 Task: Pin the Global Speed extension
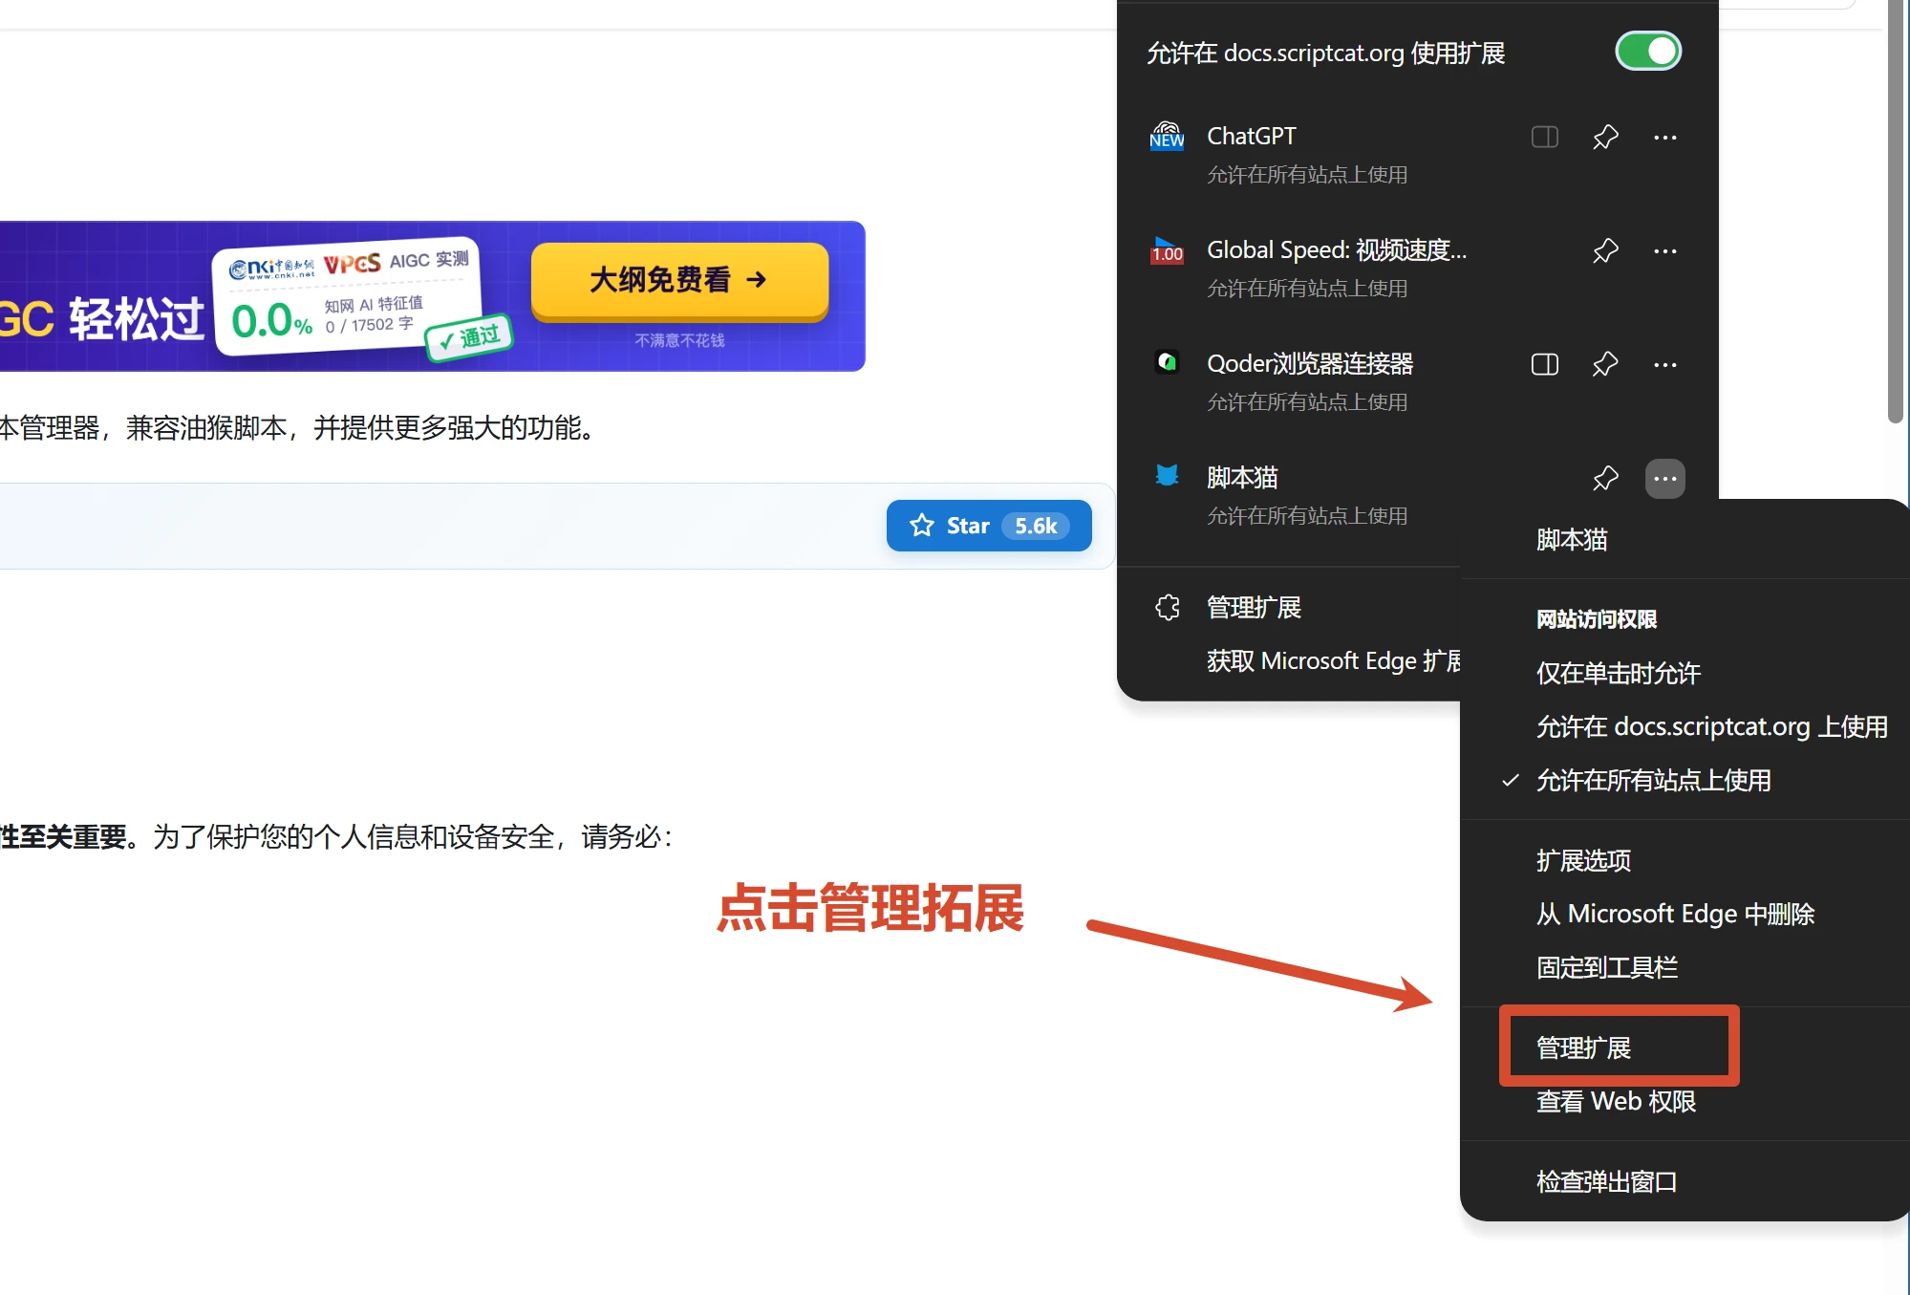pos(1605,250)
